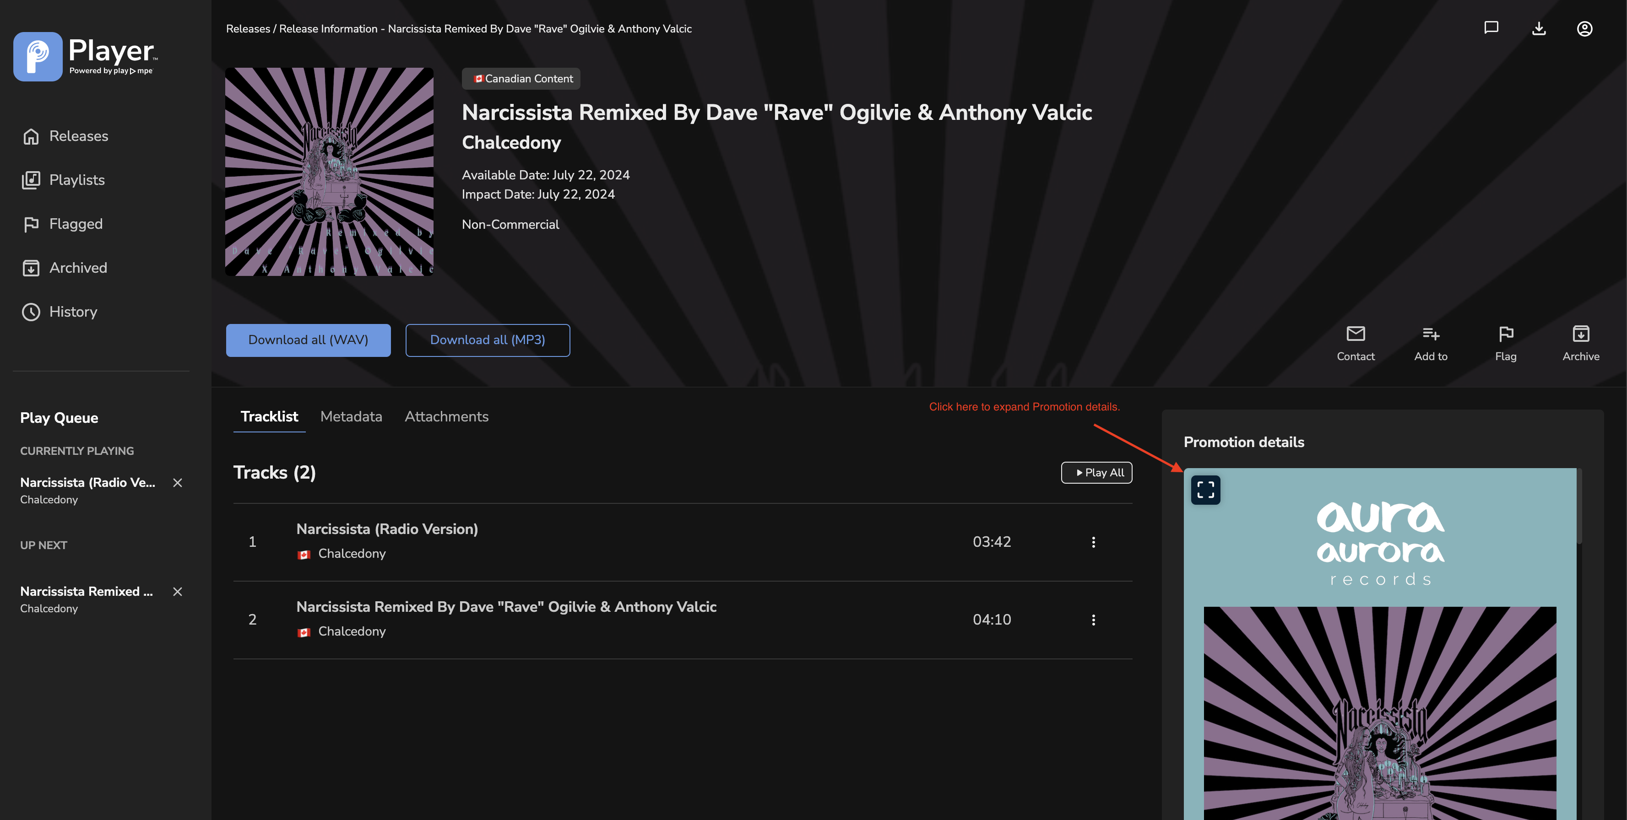Screen dimensions: 1627x820
Task: Open the messages chat icon
Action: 1491,28
